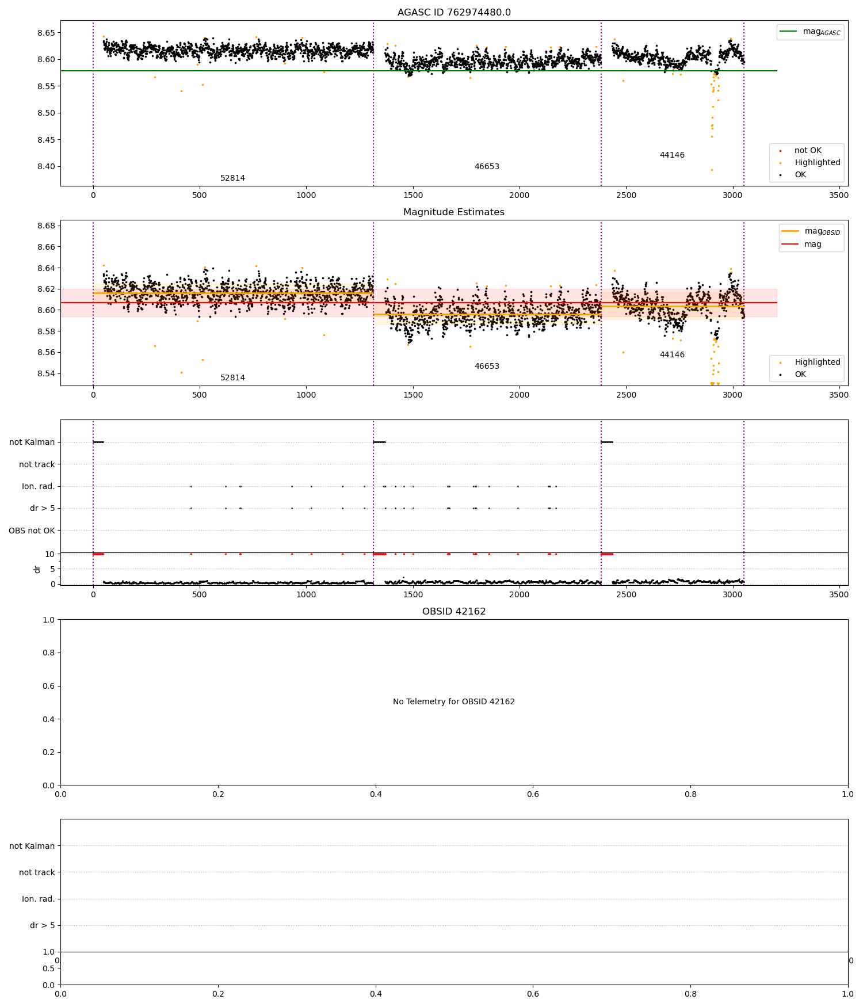This screenshot has width=863, height=1007.
Task: Click the 8.65 y-axis tick label
Action: pos(47,33)
